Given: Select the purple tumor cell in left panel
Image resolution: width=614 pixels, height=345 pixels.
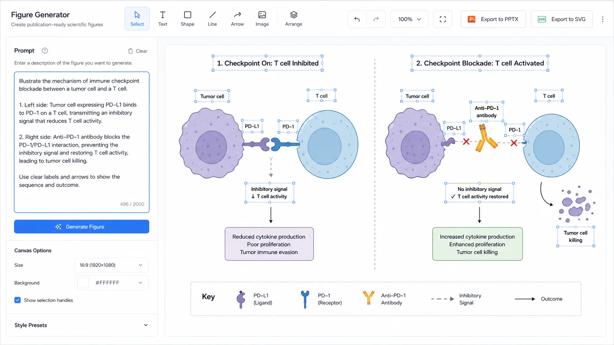Looking at the screenshot, I should tap(211, 143).
